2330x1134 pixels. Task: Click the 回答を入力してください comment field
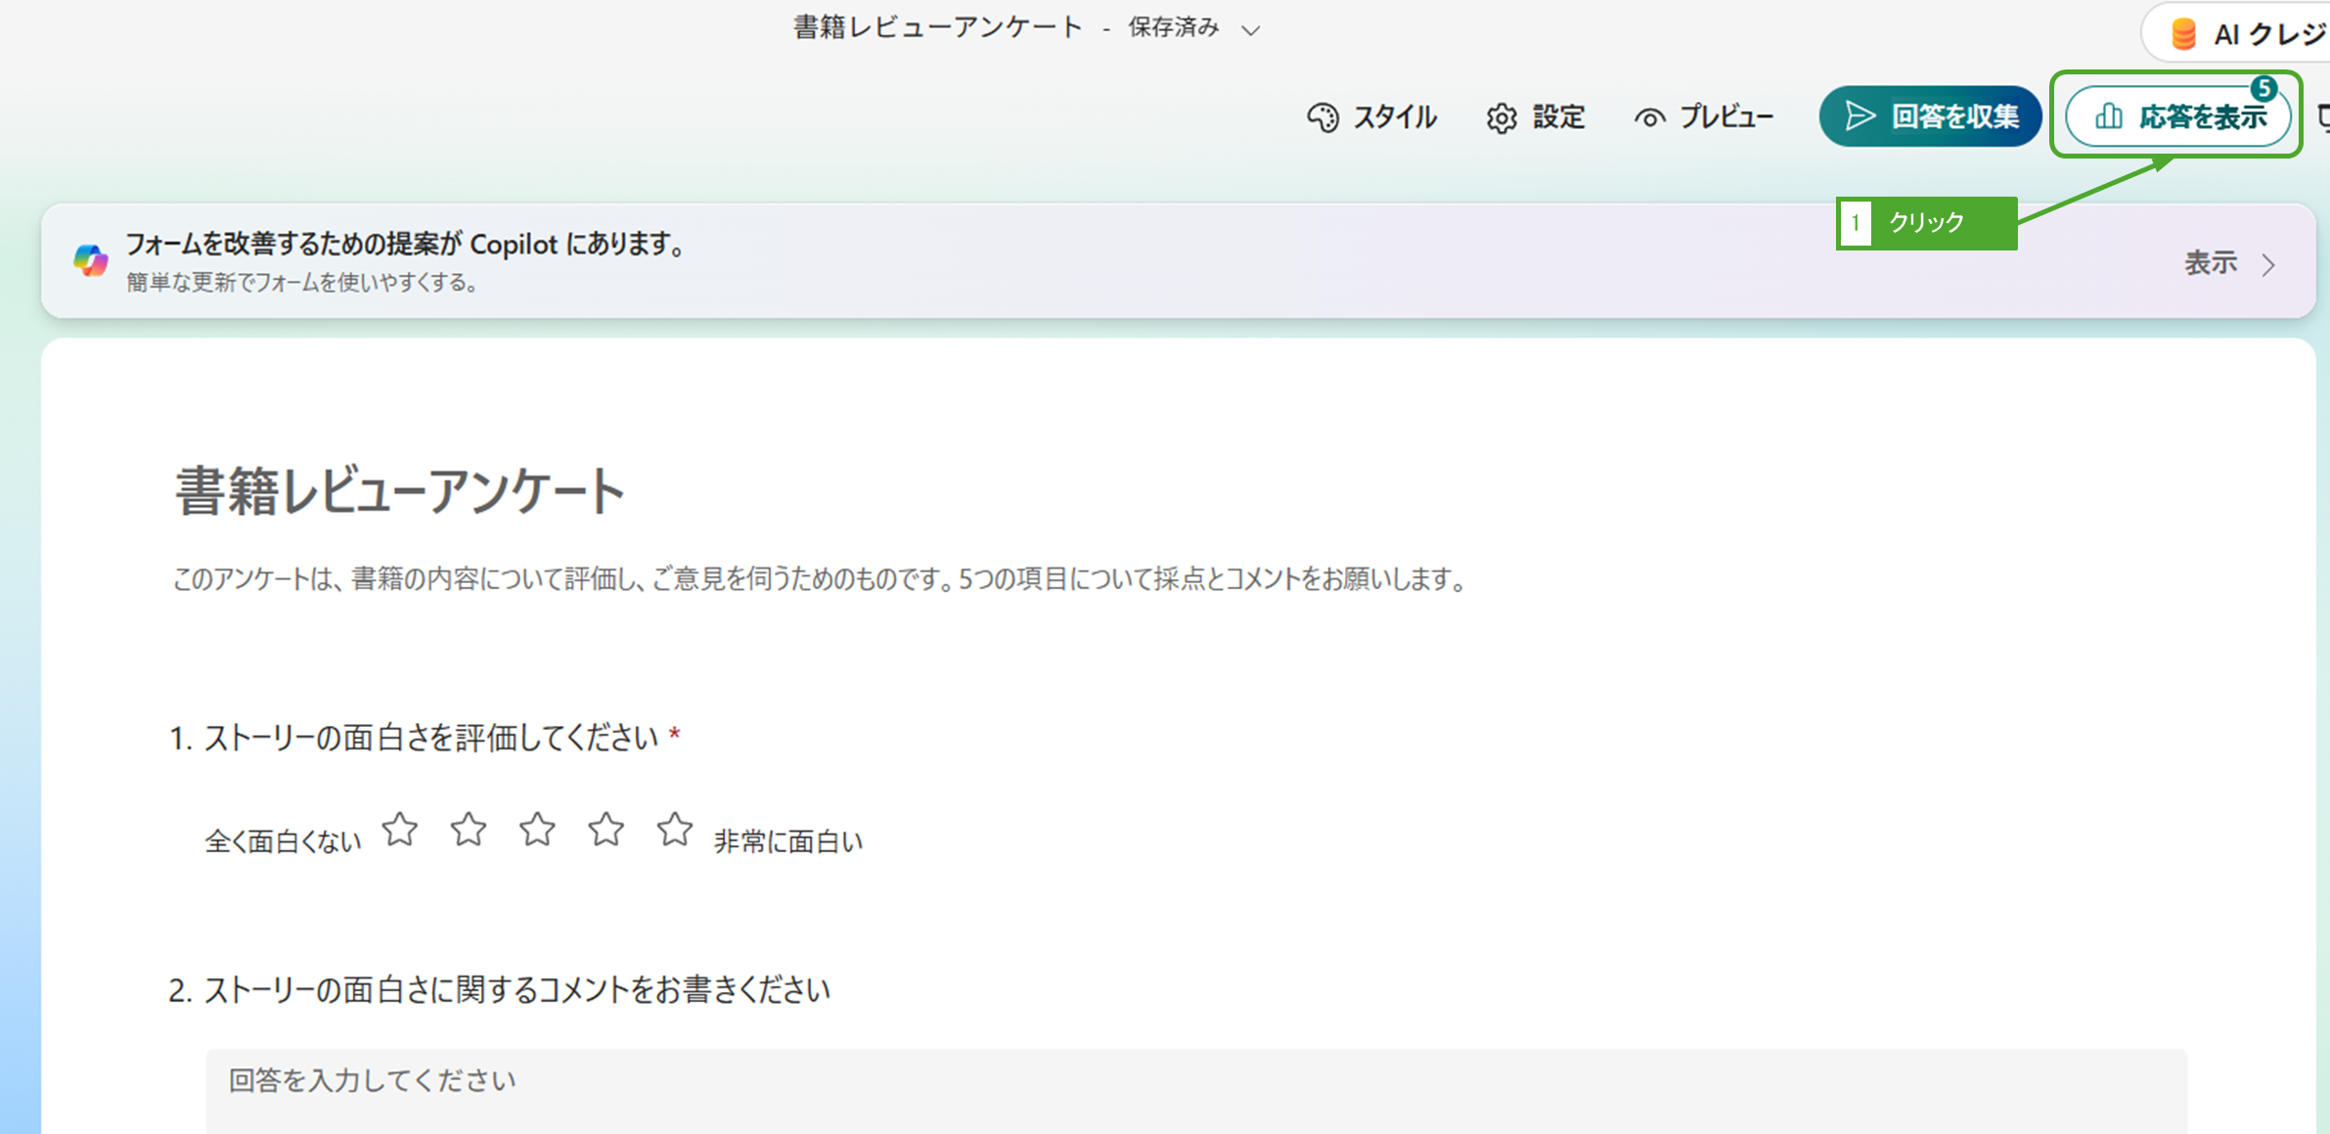1195,1088
